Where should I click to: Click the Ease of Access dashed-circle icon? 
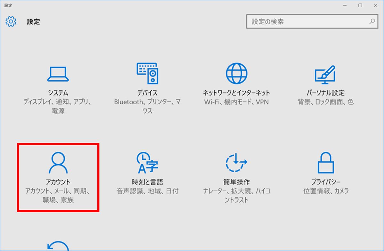(x=236, y=163)
